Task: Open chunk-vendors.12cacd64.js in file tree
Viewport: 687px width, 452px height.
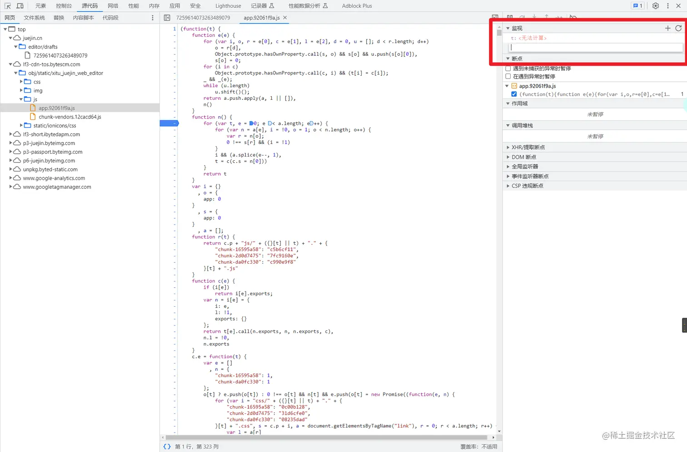Action: coord(70,117)
